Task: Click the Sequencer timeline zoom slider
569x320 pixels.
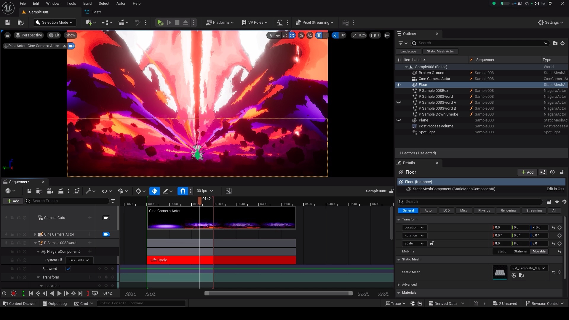Action: tap(278, 293)
